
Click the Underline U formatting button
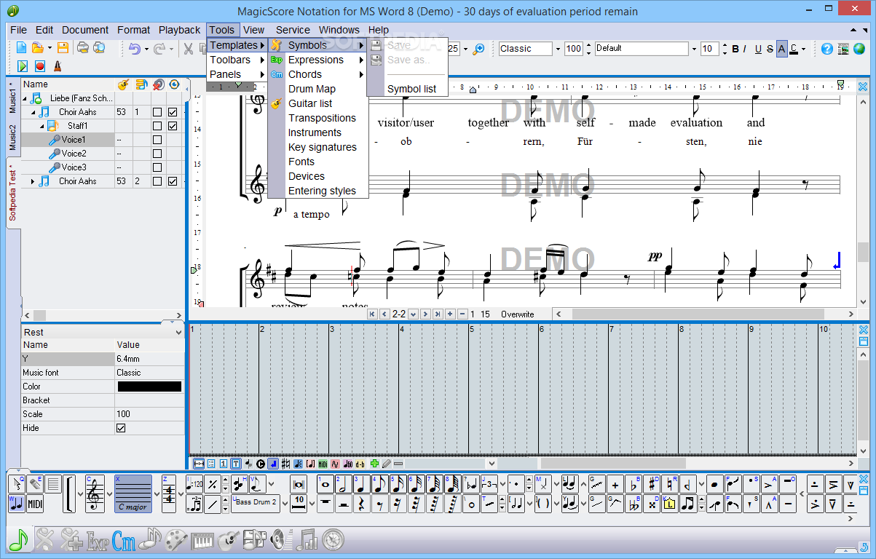757,49
